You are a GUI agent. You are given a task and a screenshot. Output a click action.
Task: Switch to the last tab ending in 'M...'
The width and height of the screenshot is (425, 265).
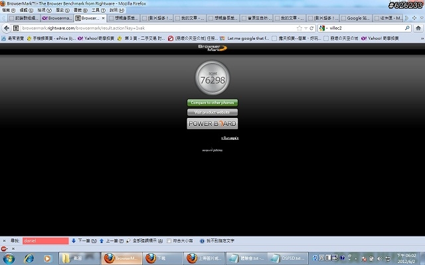click(388, 18)
